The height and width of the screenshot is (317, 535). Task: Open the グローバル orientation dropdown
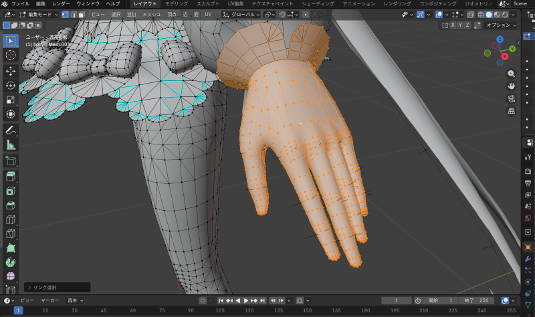point(241,14)
